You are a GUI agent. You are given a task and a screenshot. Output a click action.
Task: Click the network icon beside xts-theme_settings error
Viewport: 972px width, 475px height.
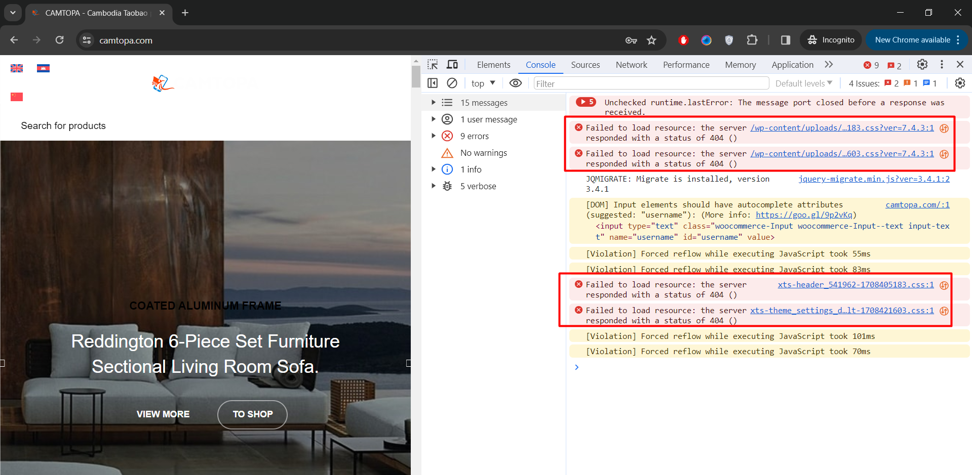[x=944, y=311]
